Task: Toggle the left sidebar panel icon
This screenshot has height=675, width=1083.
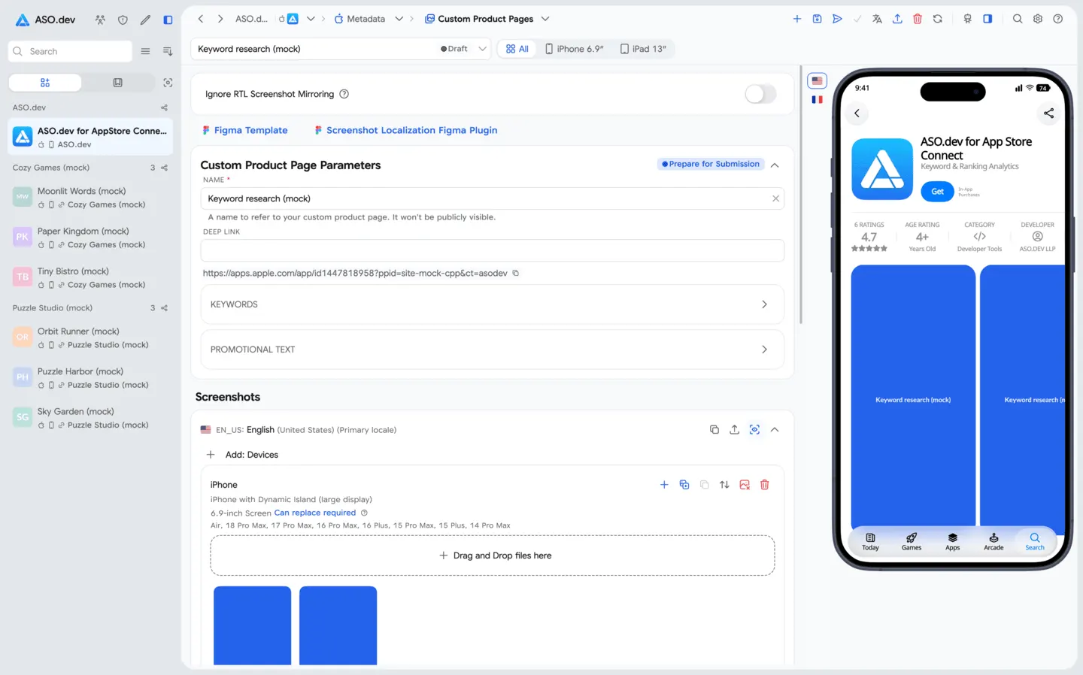Action: pyautogui.click(x=168, y=20)
